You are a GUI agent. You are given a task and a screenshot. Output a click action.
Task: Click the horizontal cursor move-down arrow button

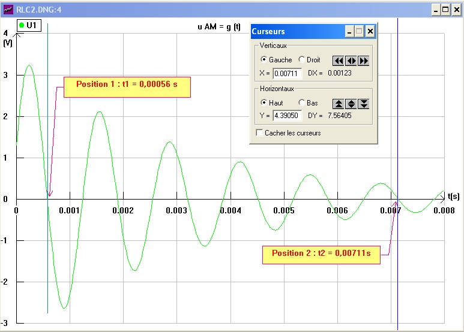coord(363,104)
